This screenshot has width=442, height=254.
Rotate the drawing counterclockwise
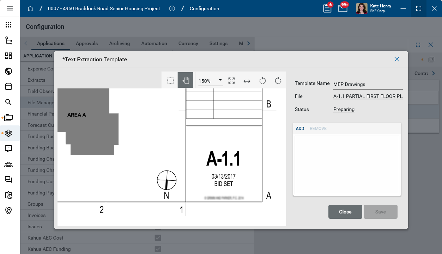(x=262, y=81)
